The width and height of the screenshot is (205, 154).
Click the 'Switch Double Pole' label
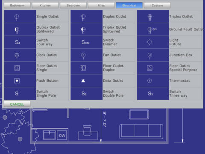[113, 93]
